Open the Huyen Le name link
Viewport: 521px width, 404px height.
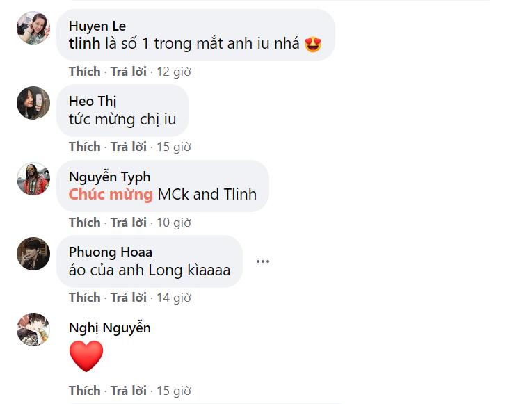coord(97,26)
